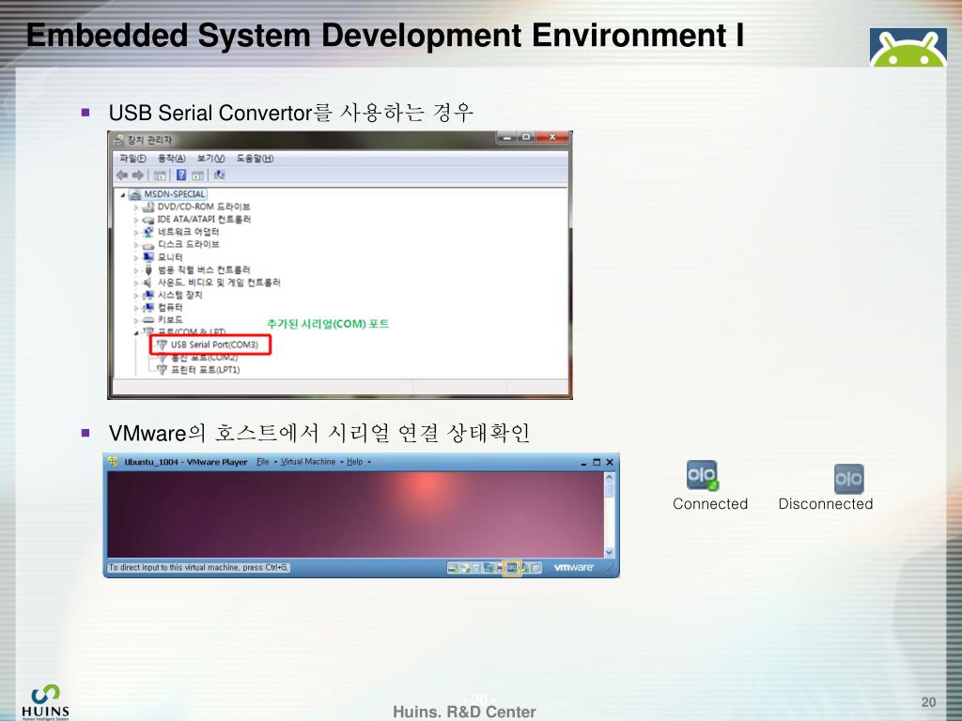The image size is (962, 721).
Task: Click the Disconnected serial port status icon
Action: [848, 479]
